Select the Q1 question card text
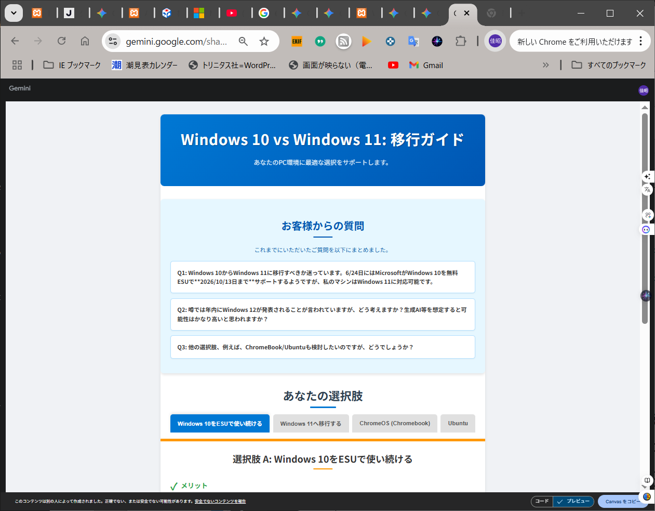The width and height of the screenshot is (655, 511). (323, 277)
